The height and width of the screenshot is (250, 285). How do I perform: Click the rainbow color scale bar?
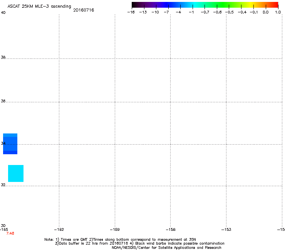pyautogui.click(x=205, y=5)
